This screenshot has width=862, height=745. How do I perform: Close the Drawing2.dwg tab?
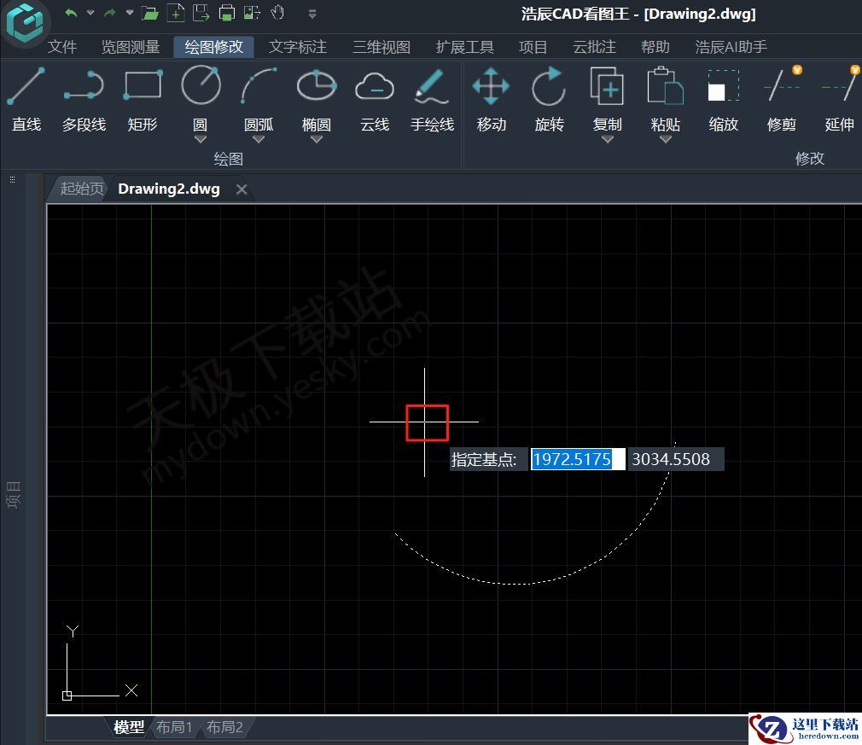point(242,189)
